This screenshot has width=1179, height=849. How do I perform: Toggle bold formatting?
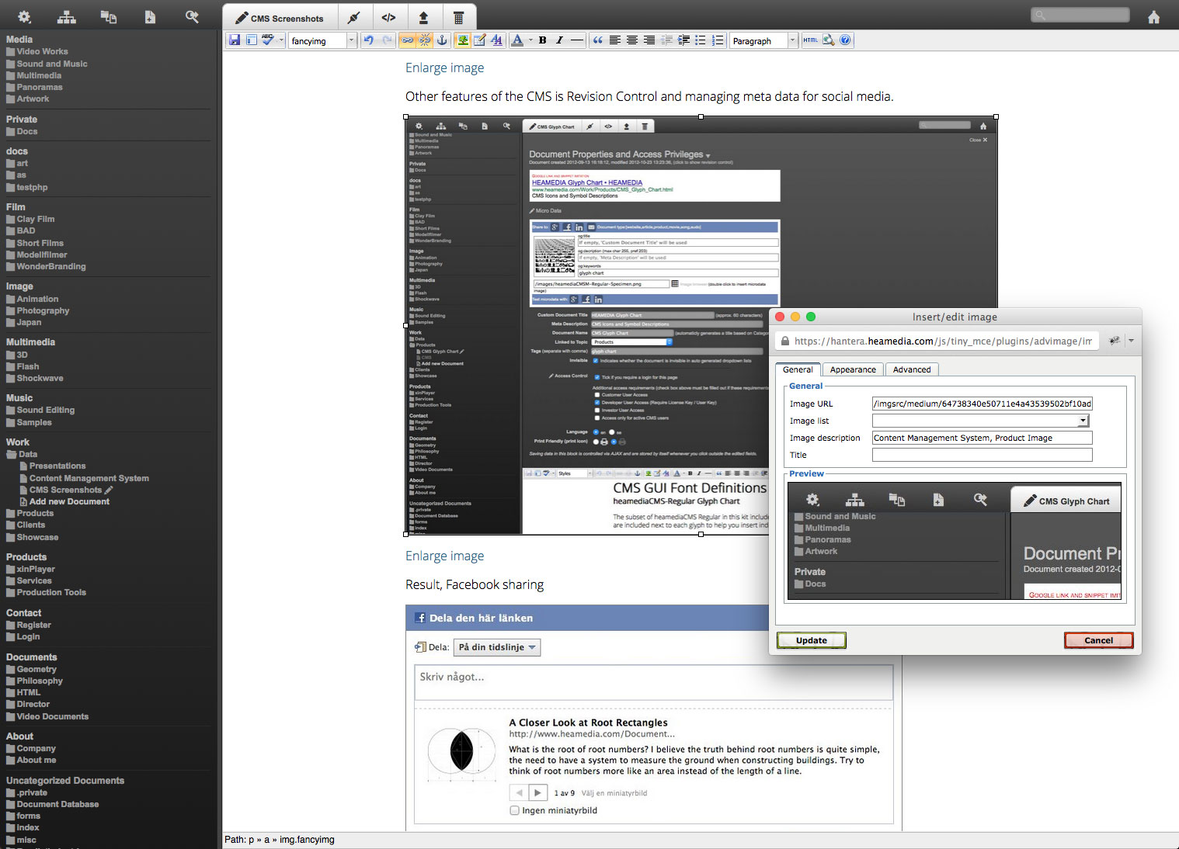[542, 40]
